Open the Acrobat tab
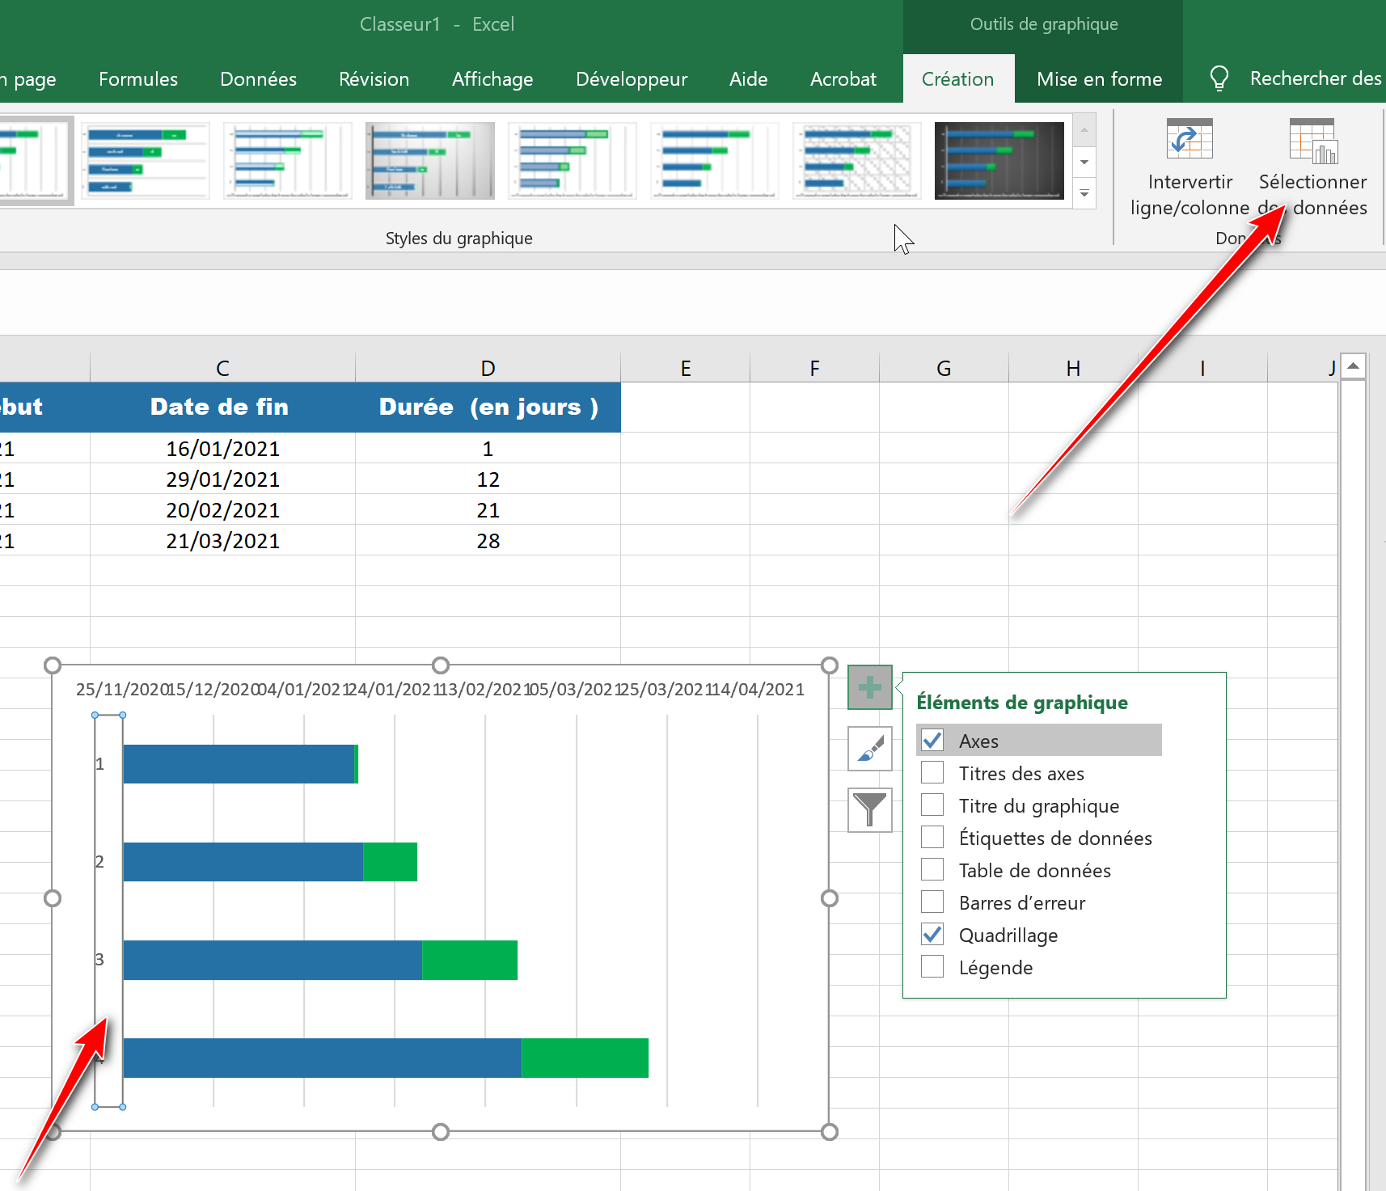Image resolution: width=1386 pixels, height=1191 pixels. 843,79
